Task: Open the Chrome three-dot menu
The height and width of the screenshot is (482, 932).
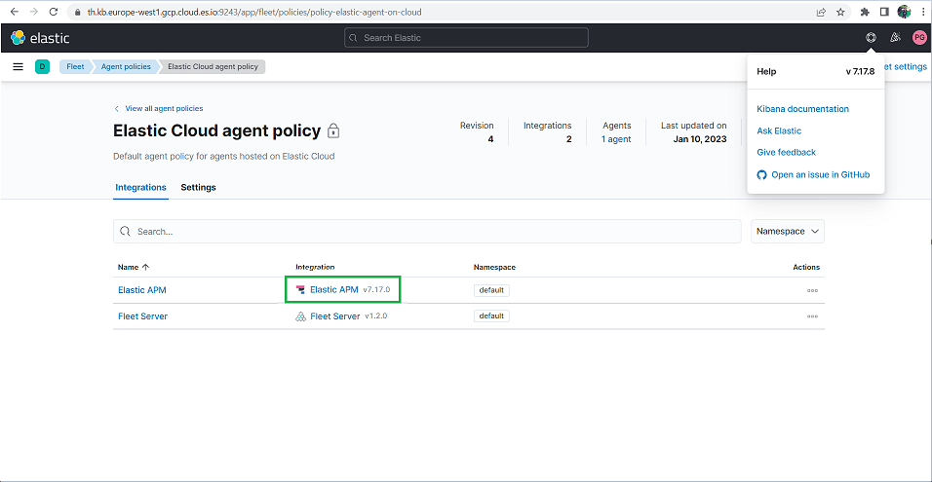Action: [x=922, y=12]
